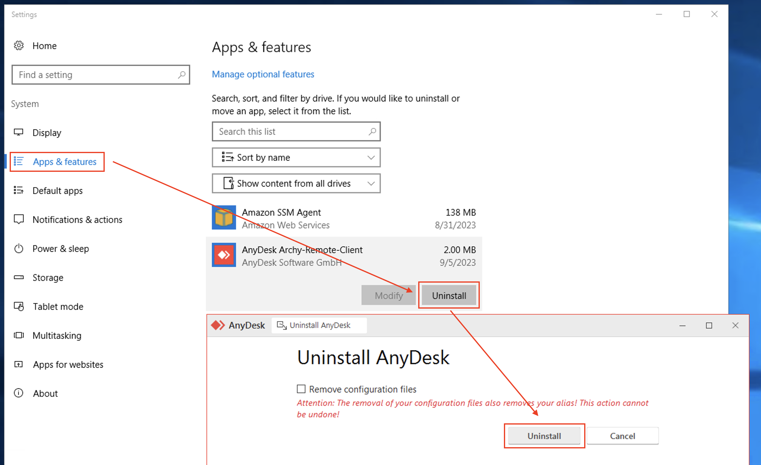Screen dimensions: 761x465
Task: Select the Amazon SSM Agent entry
Action: click(x=344, y=218)
